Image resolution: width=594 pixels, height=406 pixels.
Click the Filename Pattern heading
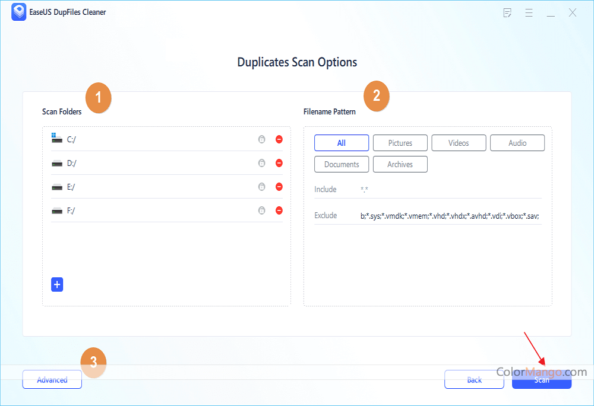tap(330, 111)
